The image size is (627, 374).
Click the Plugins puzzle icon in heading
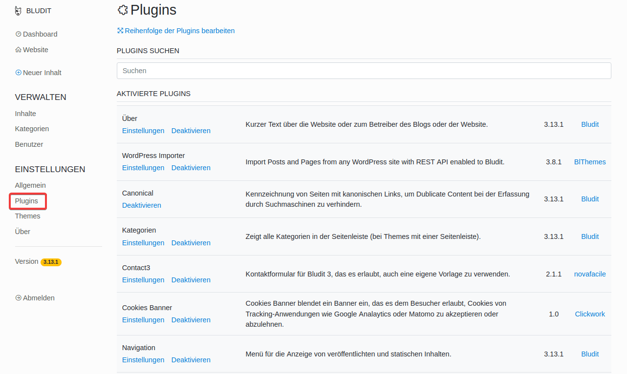123,10
